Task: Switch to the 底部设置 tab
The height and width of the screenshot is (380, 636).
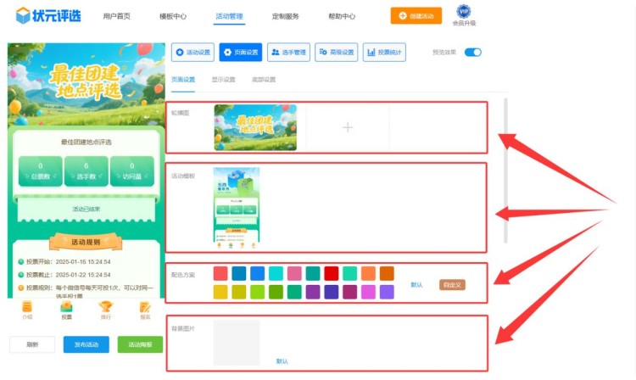Action: [265, 80]
